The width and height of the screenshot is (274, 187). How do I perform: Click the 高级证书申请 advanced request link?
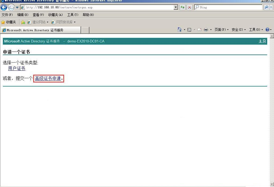[x=48, y=78]
